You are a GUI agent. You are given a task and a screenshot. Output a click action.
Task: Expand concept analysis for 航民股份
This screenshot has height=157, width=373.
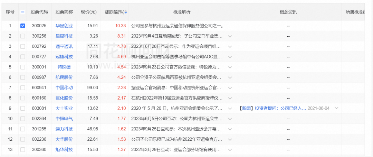[x=230, y=77]
